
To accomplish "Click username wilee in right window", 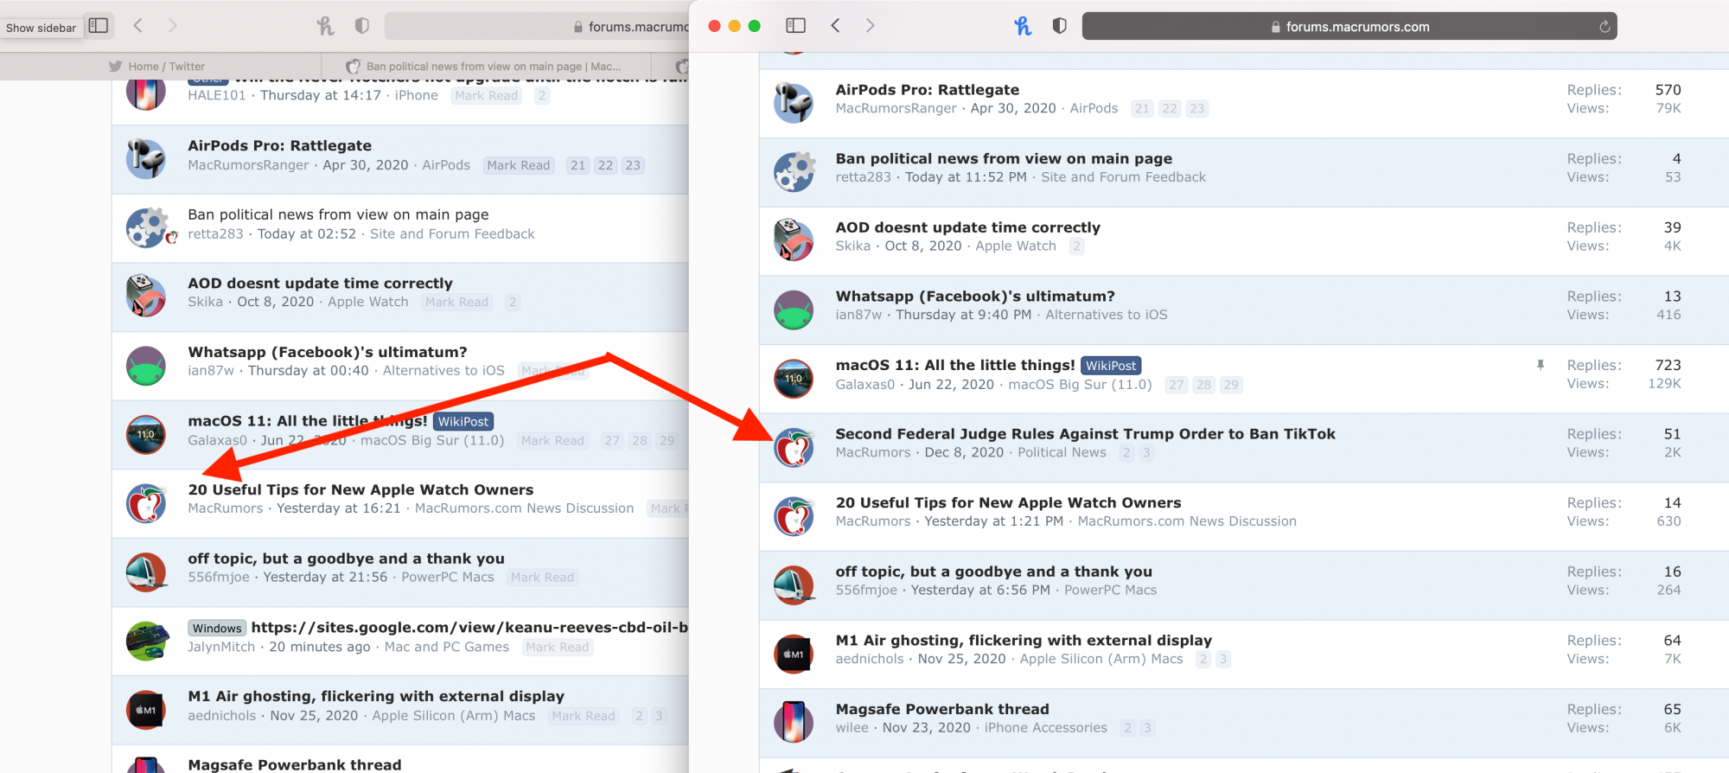I will point(852,728).
